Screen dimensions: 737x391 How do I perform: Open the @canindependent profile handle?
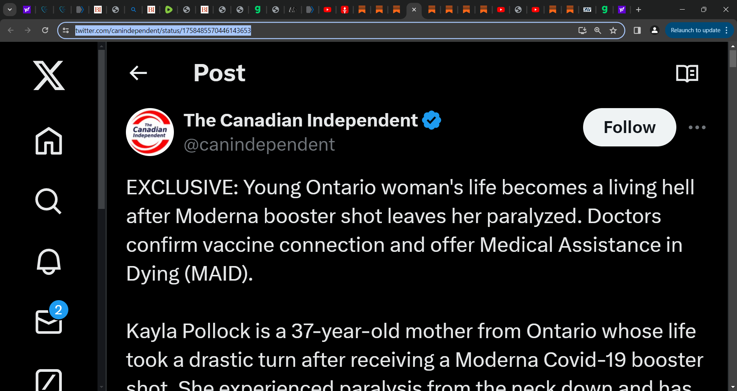[259, 145]
